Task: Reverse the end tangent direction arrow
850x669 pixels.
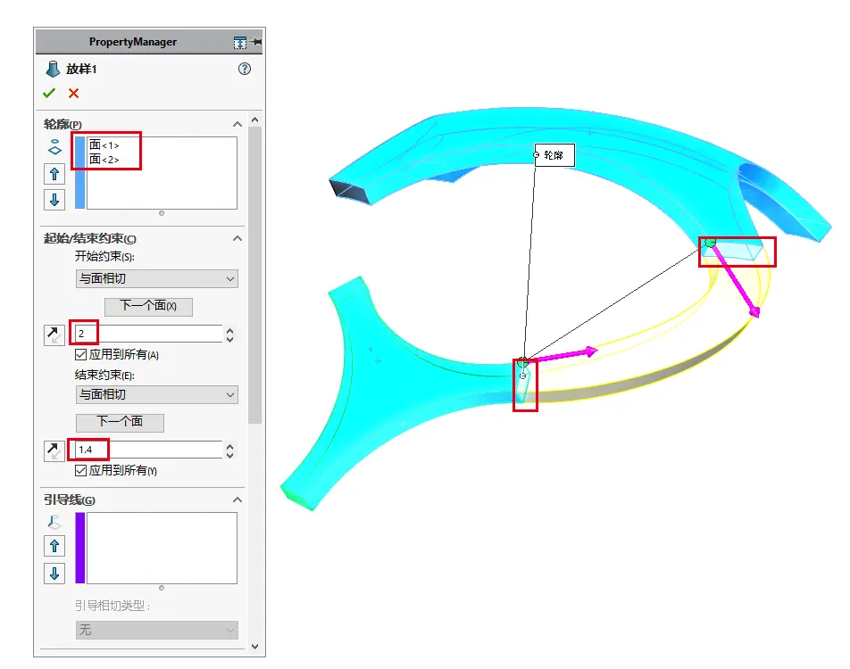Action: coord(54,450)
